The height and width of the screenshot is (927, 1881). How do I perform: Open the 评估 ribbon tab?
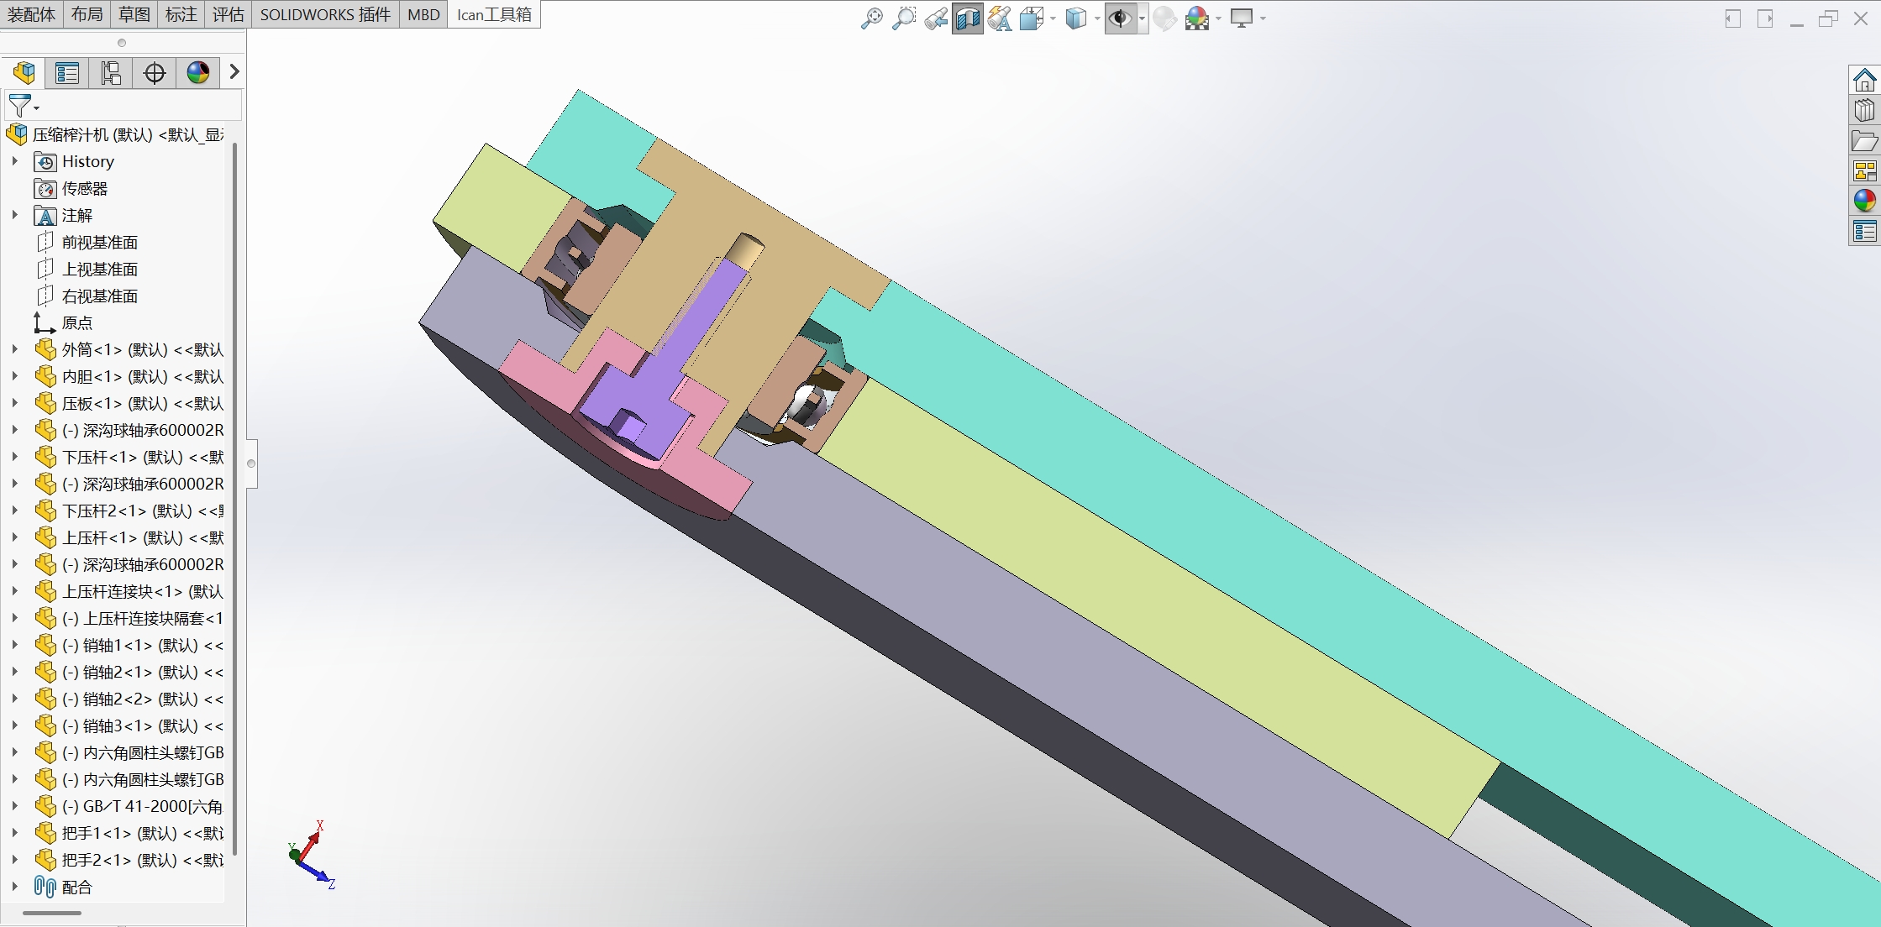point(229,14)
